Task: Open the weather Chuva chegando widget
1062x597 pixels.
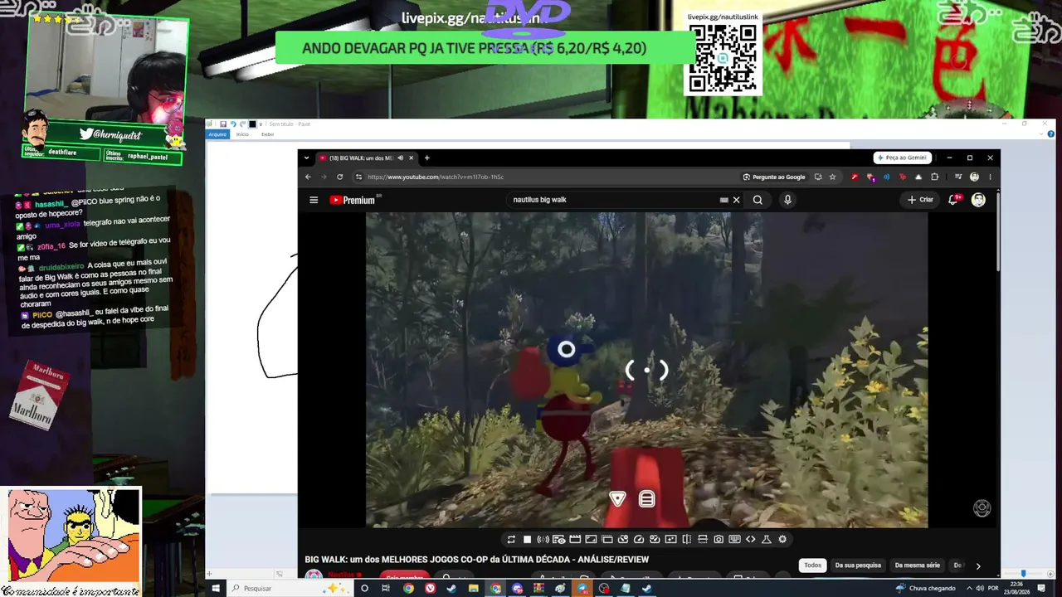Action: pyautogui.click(x=927, y=589)
